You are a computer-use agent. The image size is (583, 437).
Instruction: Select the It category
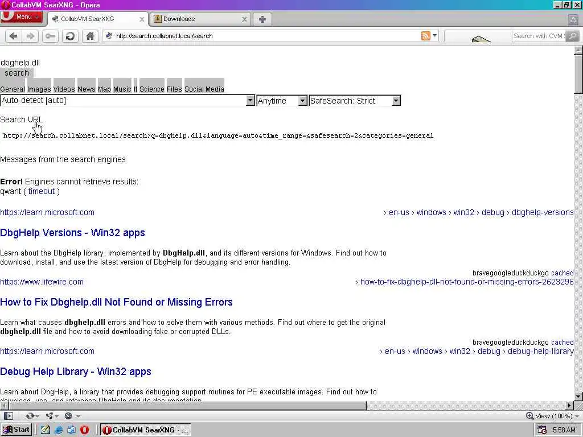[x=136, y=89]
